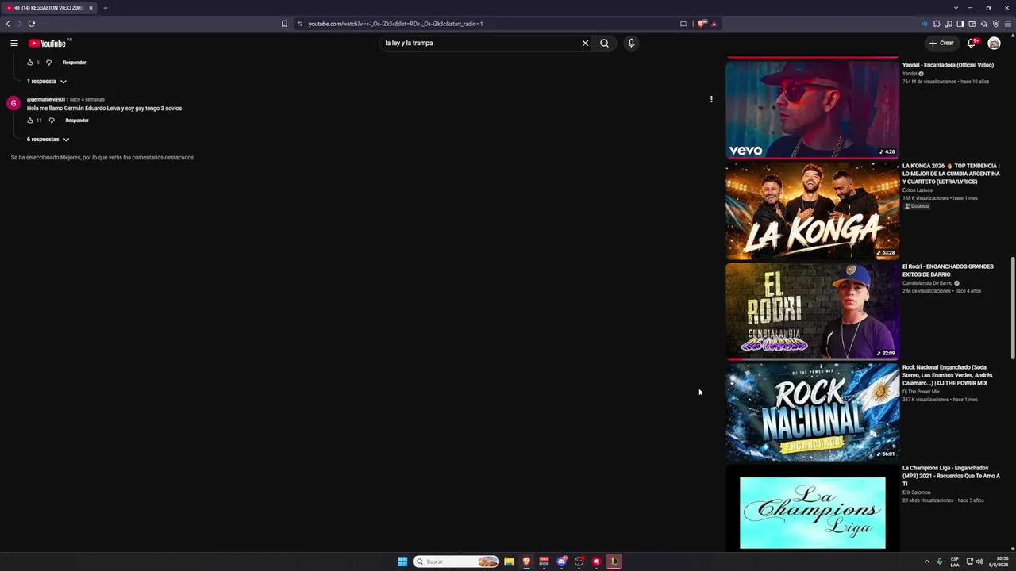
Task: Clear the search box text
Action: (x=585, y=44)
